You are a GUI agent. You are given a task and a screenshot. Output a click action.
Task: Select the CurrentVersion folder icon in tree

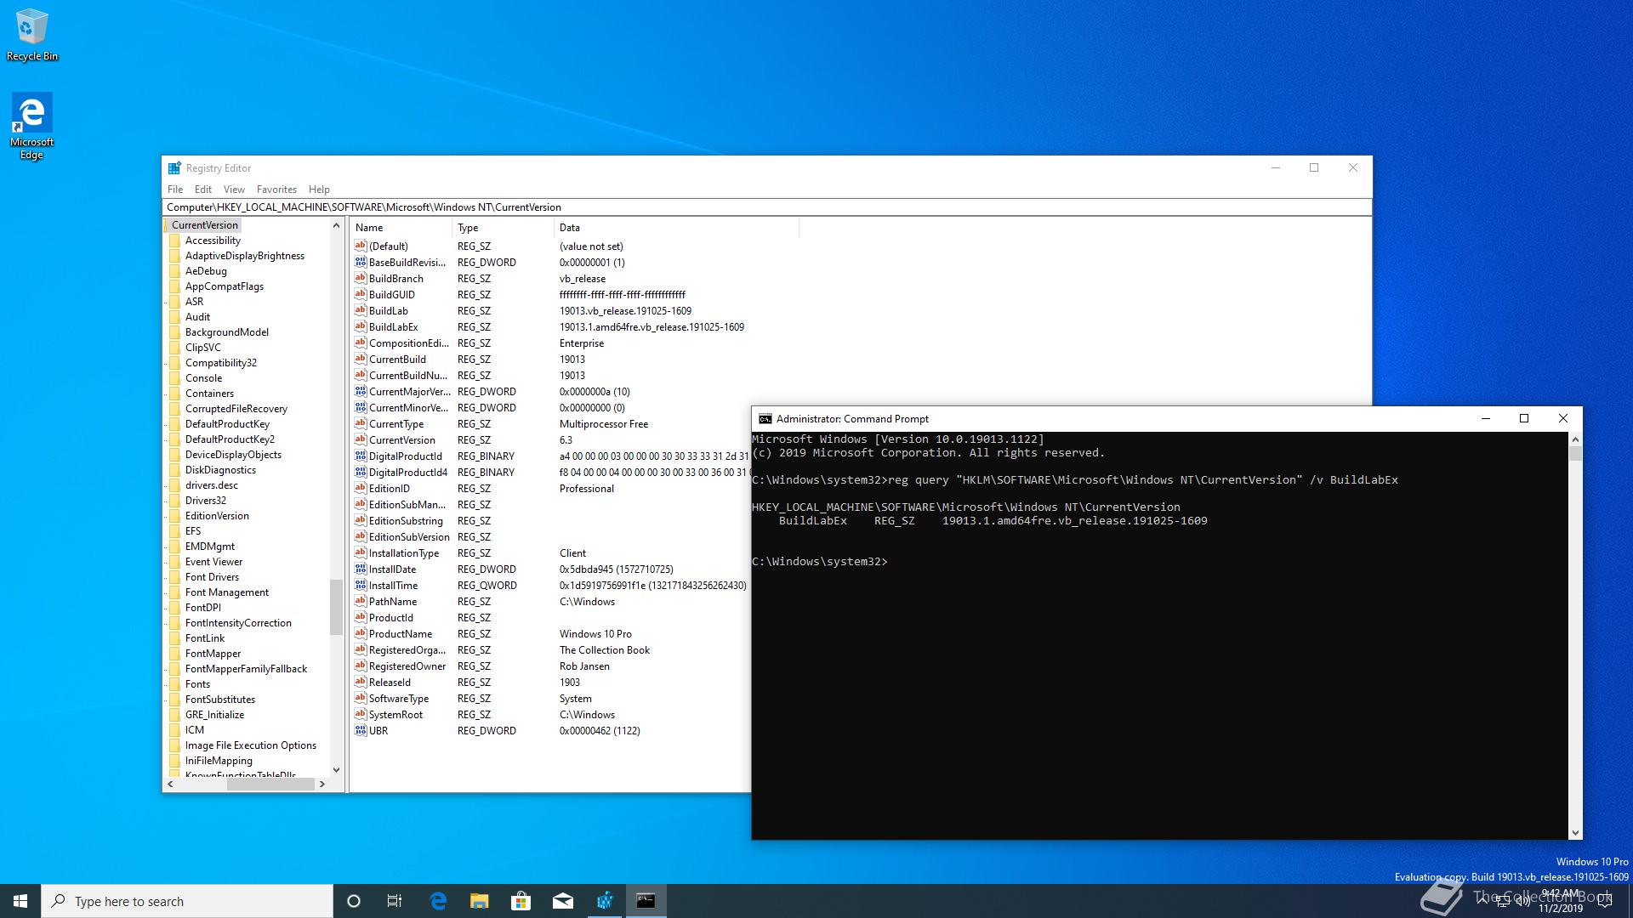167,225
